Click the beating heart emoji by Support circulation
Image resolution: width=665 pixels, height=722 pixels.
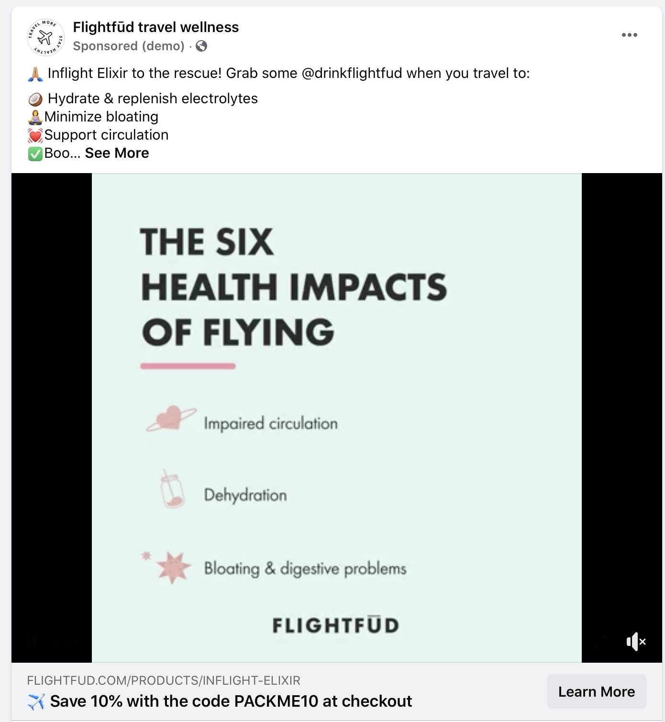coord(35,135)
